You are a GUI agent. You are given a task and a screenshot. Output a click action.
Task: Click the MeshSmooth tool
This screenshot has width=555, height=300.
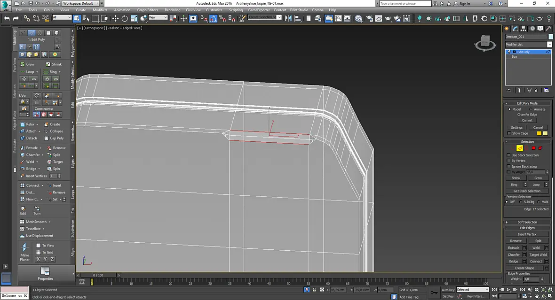(35, 222)
